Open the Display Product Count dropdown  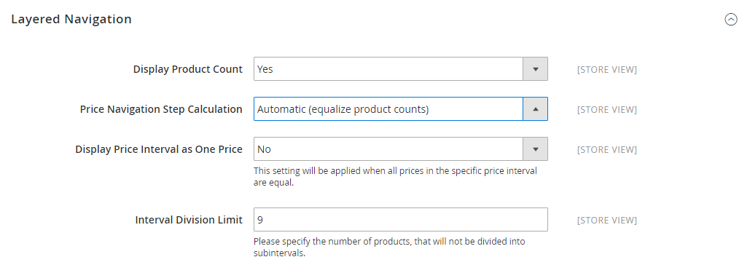tap(400, 69)
